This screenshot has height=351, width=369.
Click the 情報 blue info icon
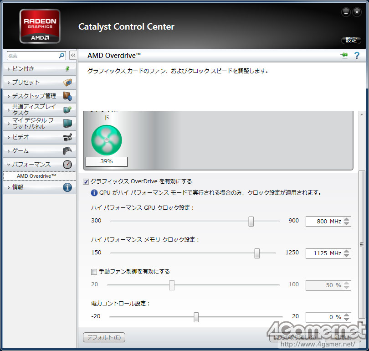click(67, 187)
